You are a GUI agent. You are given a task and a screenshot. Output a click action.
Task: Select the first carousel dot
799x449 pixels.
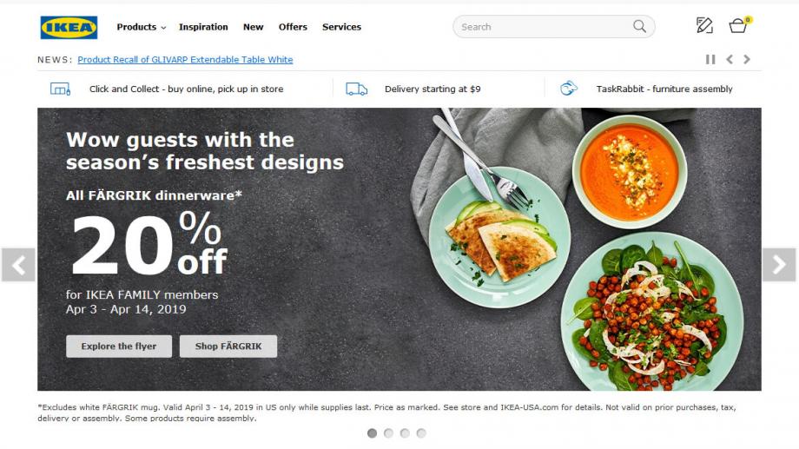pyautogui.click(x=372, y=433)
